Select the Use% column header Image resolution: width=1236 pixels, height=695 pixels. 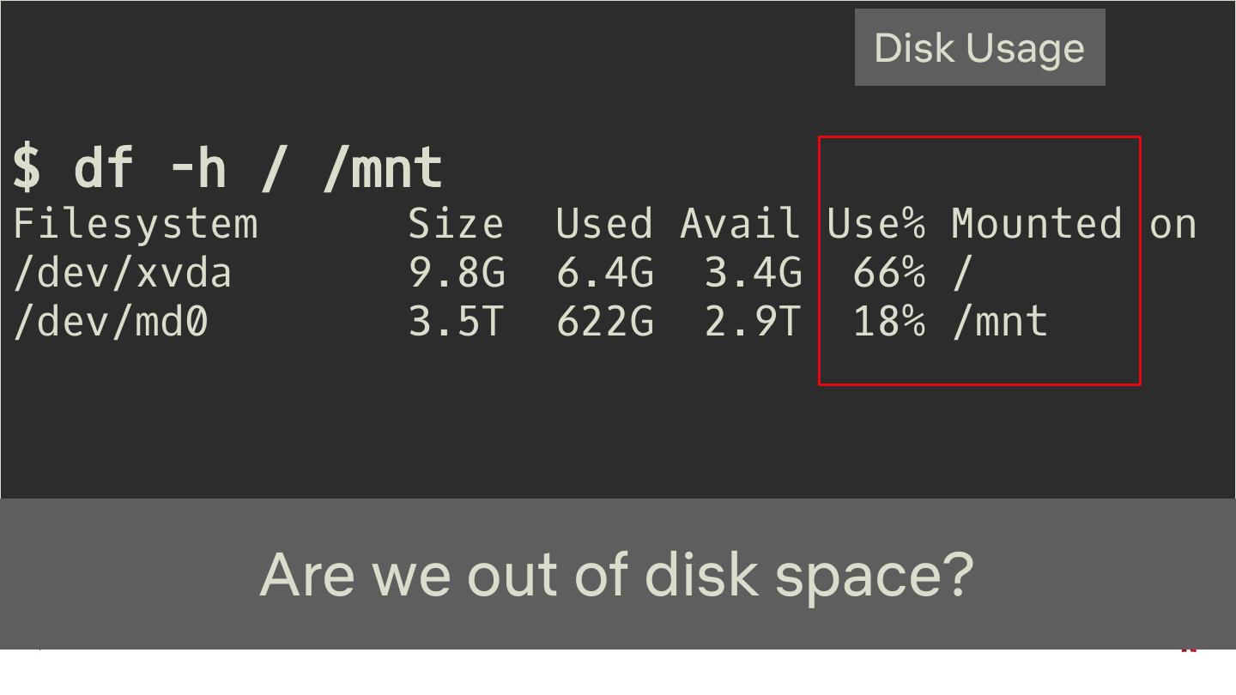876,225
